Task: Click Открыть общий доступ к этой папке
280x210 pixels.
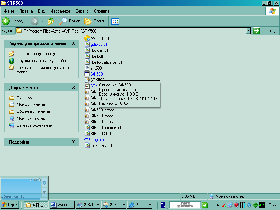Action: coord(43,70)
